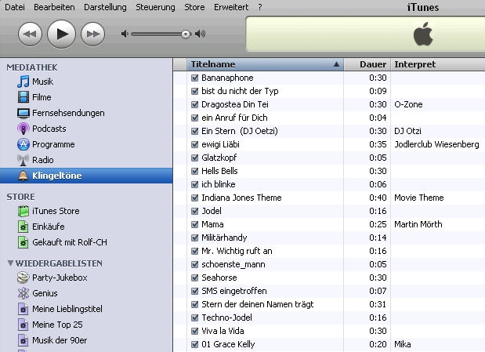Click the volume slider knob
485x352 pixels.
click(x=186, y=34)
